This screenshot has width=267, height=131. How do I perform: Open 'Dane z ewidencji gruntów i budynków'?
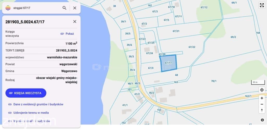tap(36, 104)
